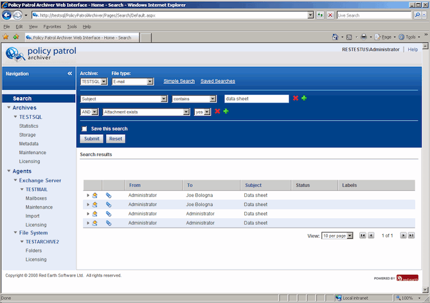Add criteria after Attachment exists row with plus
Image resolution: width=430 pixels, height=303 pixels.
pos(226,111)
